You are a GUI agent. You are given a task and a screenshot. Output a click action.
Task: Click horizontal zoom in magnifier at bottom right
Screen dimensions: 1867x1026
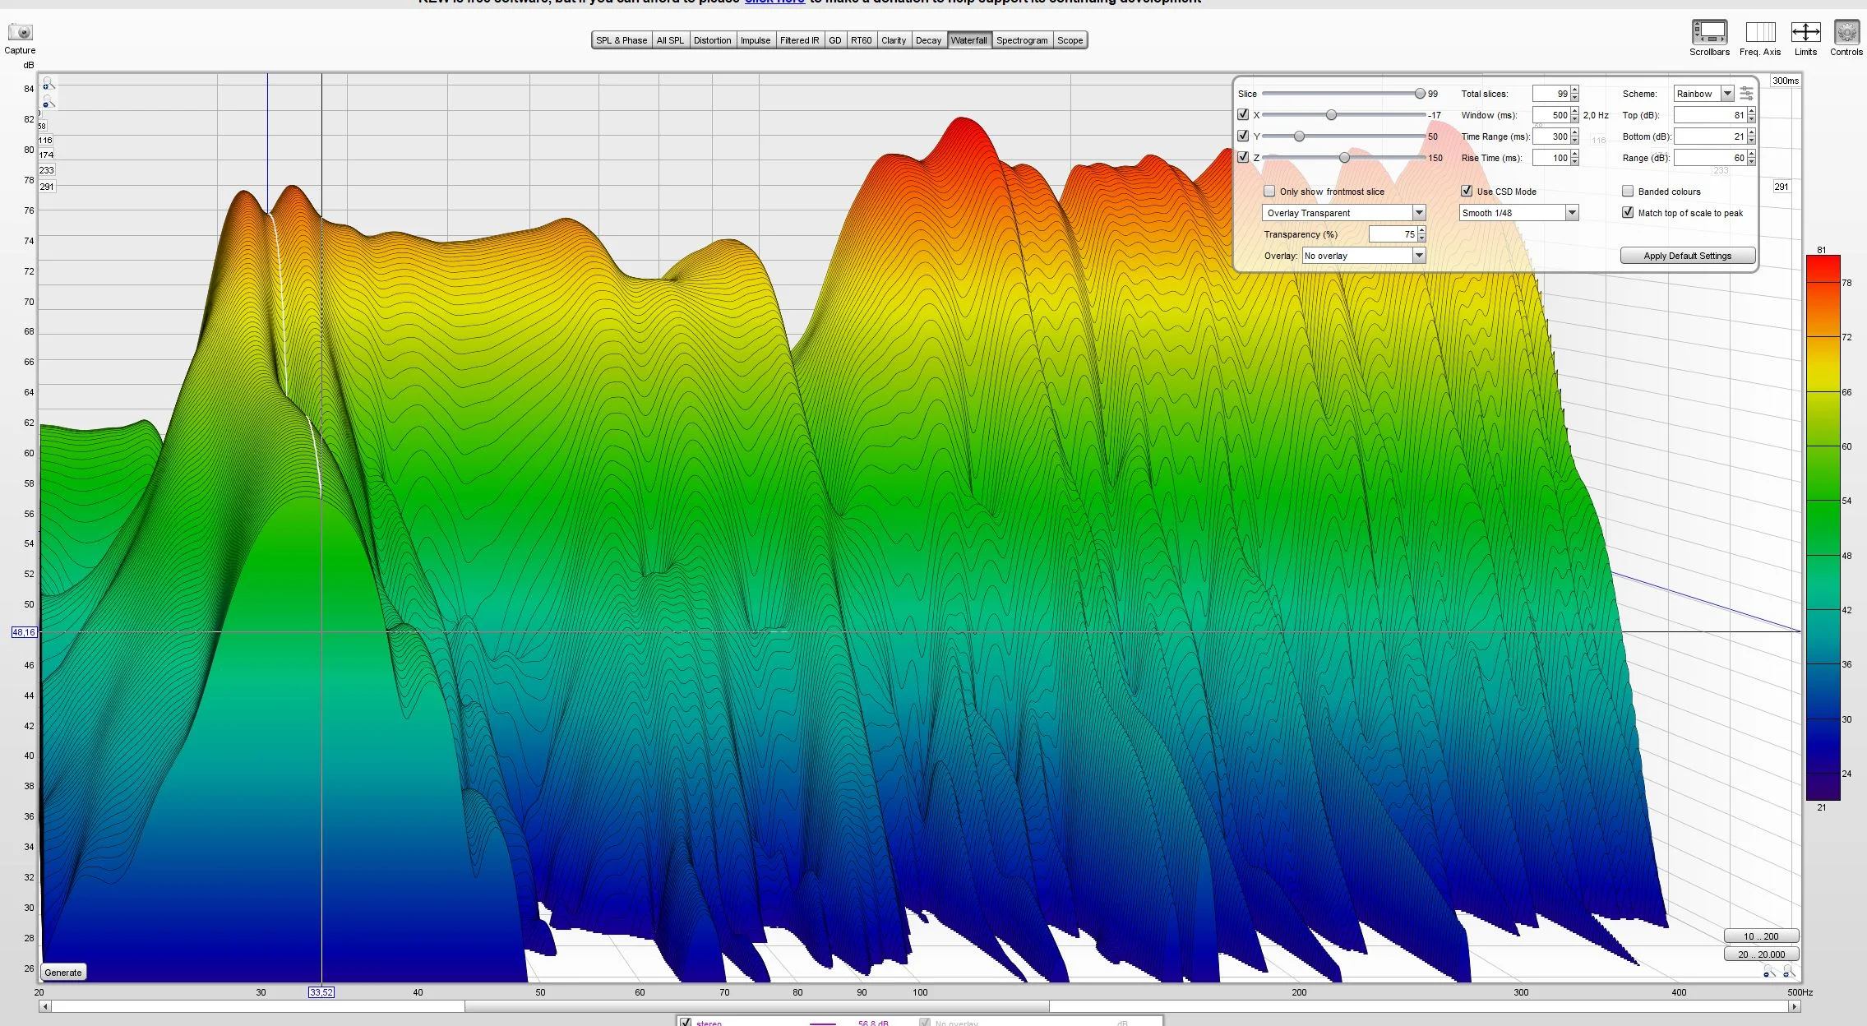tap(1788, 973)
